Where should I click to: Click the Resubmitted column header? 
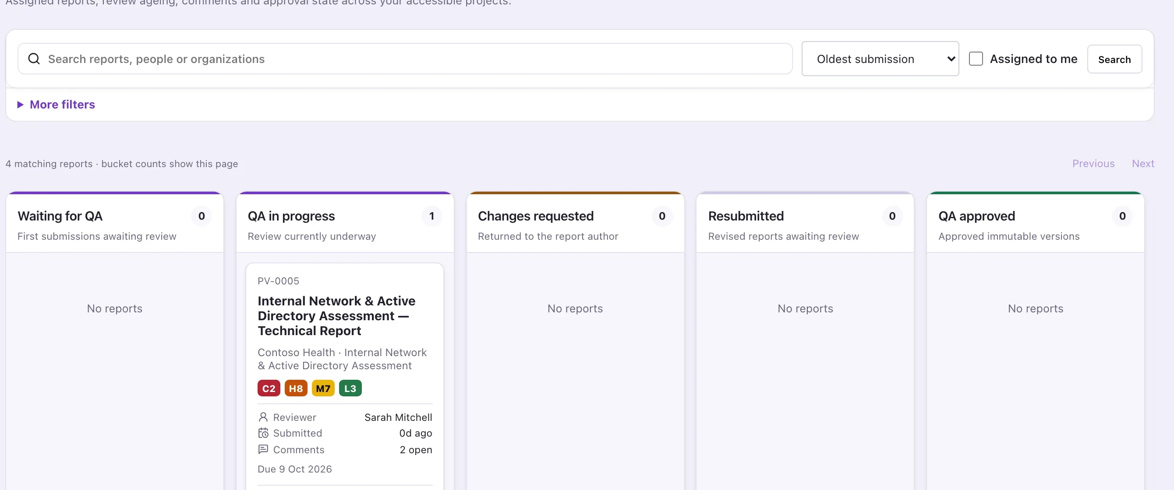coord(746,216)
